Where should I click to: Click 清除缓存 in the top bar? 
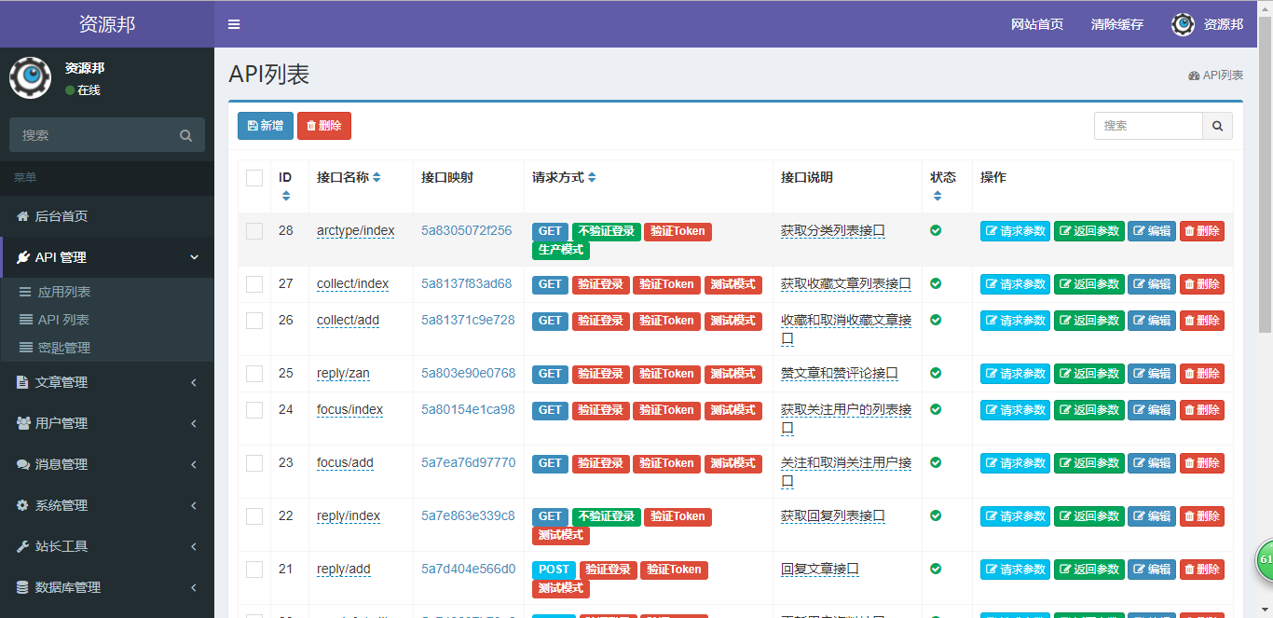(1117, 24)
